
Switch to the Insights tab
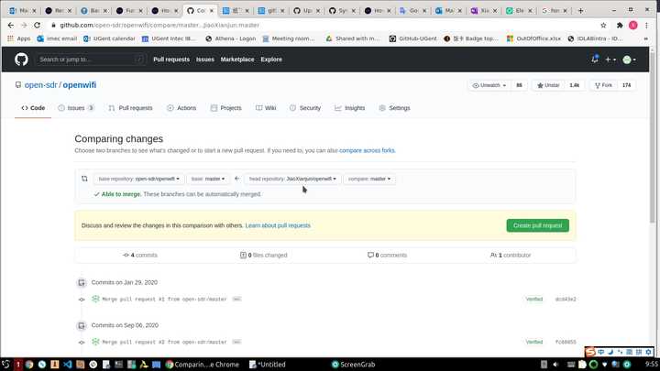coord(350,108)
